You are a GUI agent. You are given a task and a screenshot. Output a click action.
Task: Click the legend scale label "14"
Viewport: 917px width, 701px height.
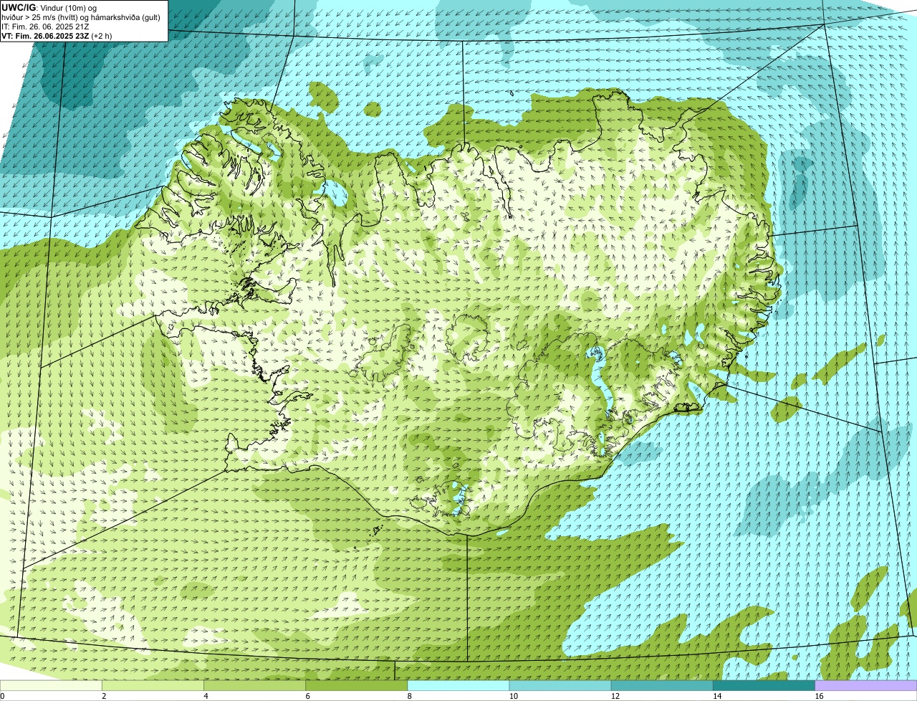click(x=716, y=696)
